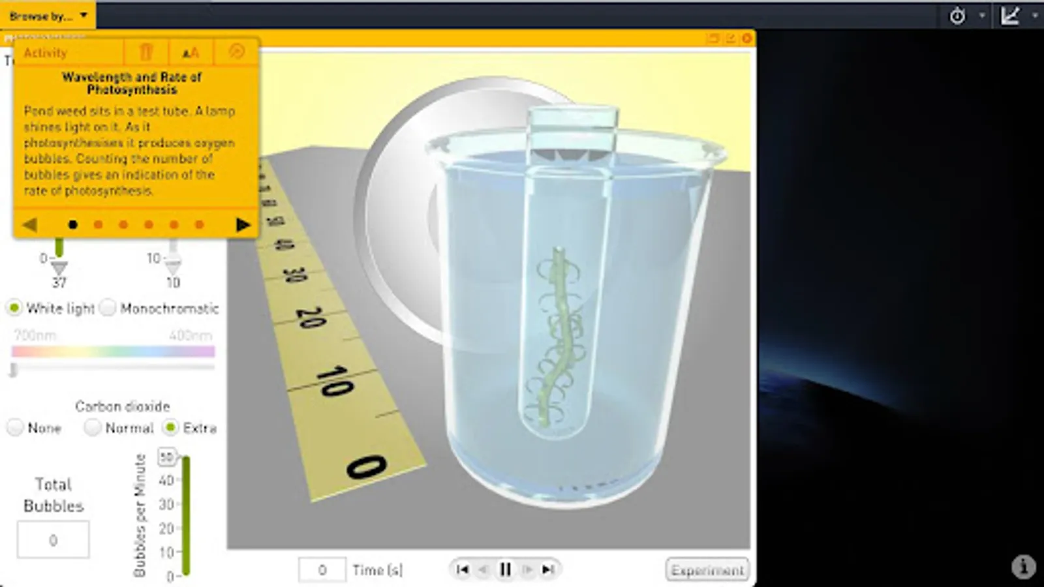Click the Time (s) value field
This screenshot has width=1044, height=587.
tap(322, 570)
